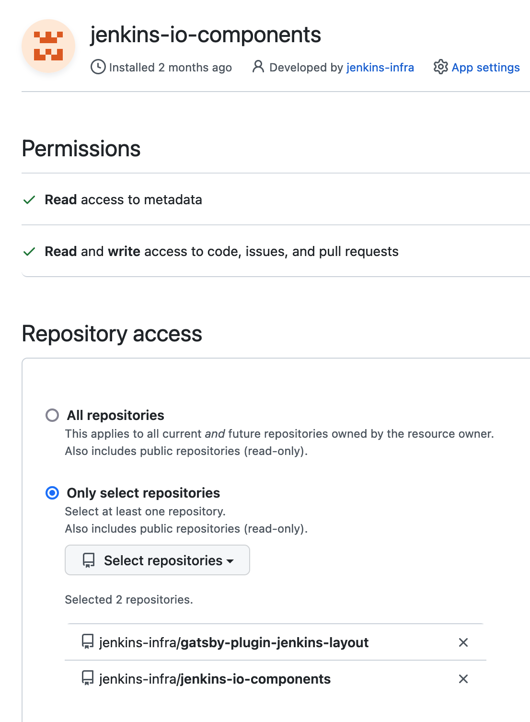The image size is (530, 722).
Task: Click the gear icon near App settings
Action: (x=440, y=67)
